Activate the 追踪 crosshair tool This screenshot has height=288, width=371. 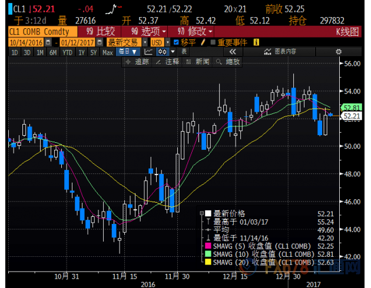pyautogui.click(x=138, y=62)
